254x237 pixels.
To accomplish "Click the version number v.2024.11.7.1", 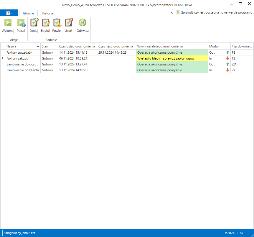I will [234, 233].
